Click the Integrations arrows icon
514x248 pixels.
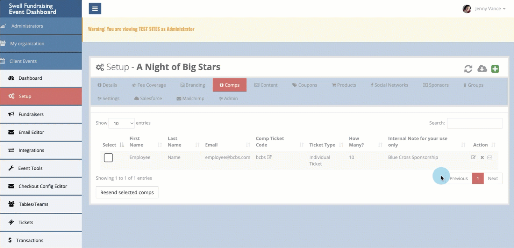point(11,150)
